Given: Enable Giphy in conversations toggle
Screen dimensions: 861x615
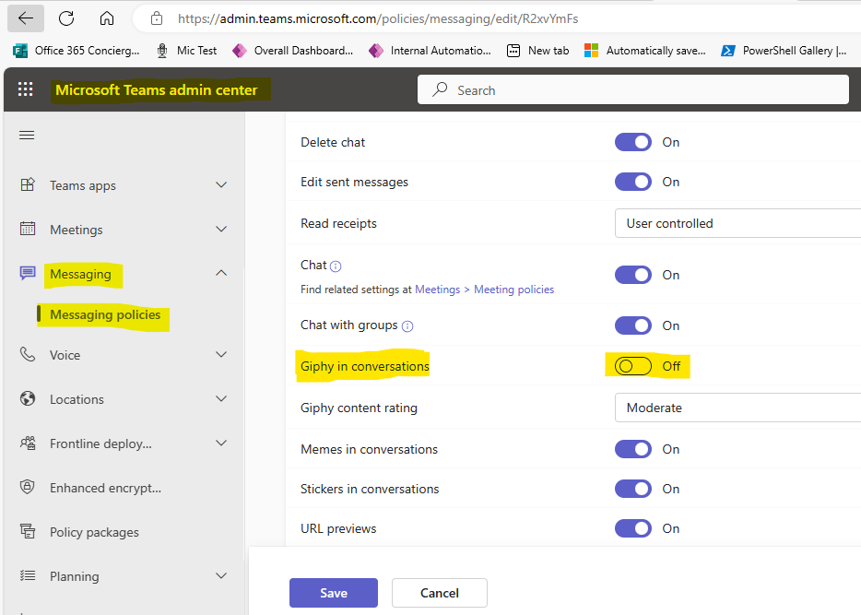Looking at the screenshot, I should pyautogui.click(x=633, y=366).
